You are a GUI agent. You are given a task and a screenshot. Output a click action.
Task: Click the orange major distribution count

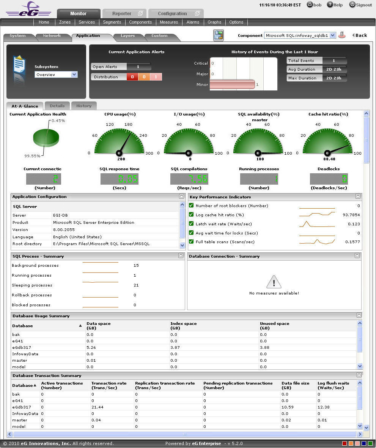(144, 77)
